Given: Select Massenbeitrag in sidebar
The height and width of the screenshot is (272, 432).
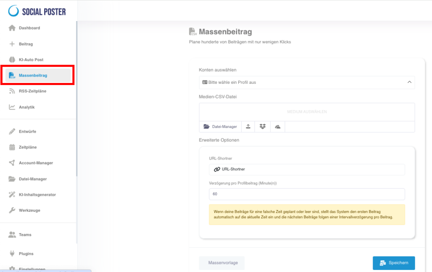Looking at the screenshot, I should [38, 75].
